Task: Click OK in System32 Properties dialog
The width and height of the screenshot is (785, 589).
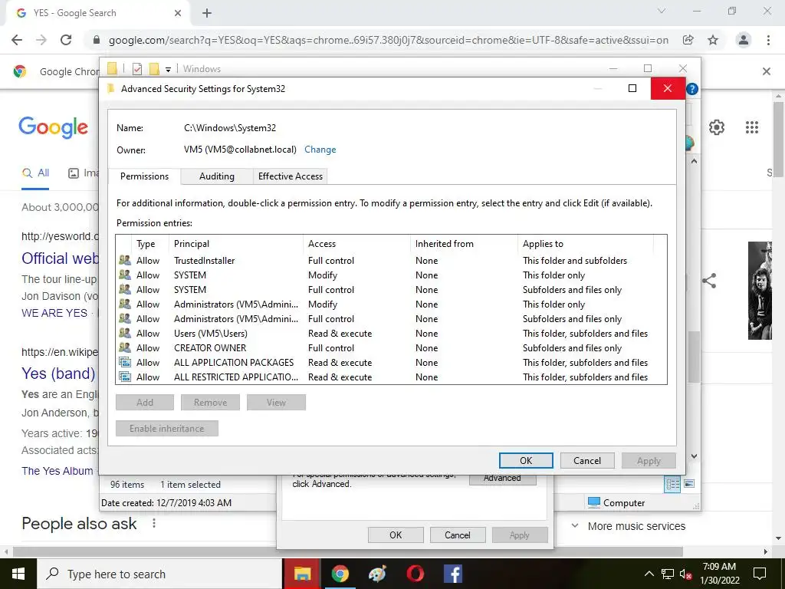Action: pos(396,535)
